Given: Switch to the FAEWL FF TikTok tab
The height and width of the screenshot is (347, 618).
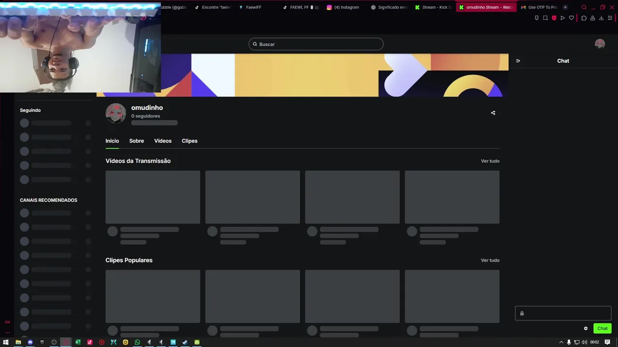Looking at the screenshot, I should coord(301,7).
